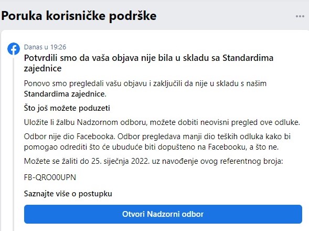Image resolution: width=309 pixels, height=231 pixels.
Task: Click the reference number FB-QRO00UPN
Action: click(x=50, y=177)
